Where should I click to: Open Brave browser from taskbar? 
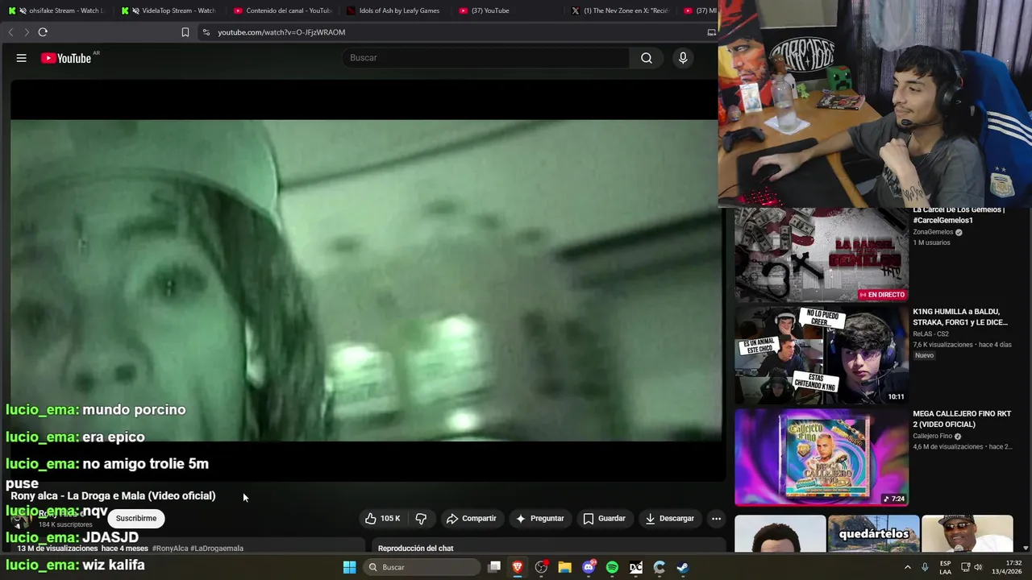[518, 567]
